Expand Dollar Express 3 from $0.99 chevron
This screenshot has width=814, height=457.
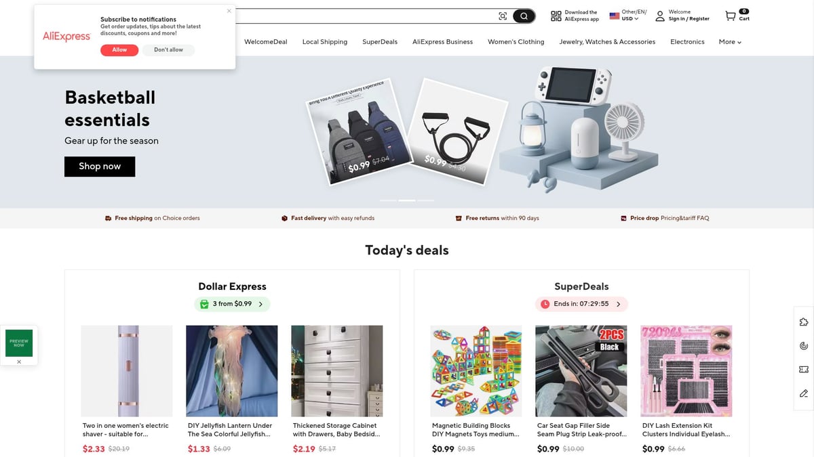coord(260,304)
